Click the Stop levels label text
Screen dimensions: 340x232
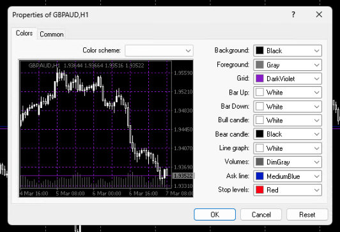(233, 190)
